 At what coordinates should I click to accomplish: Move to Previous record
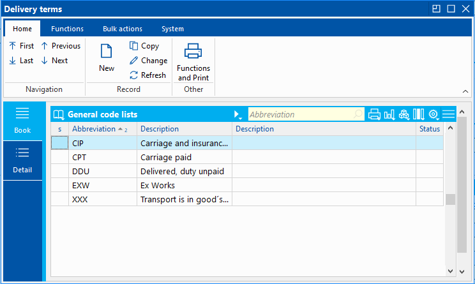point(61,46)
